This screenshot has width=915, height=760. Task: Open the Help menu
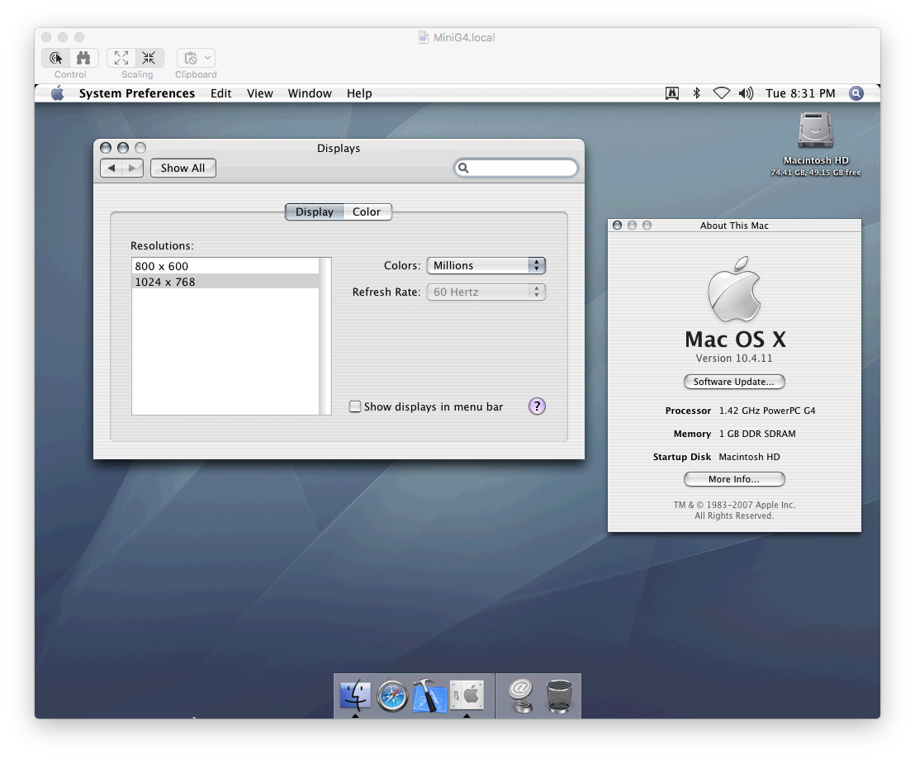pos(359,93)
